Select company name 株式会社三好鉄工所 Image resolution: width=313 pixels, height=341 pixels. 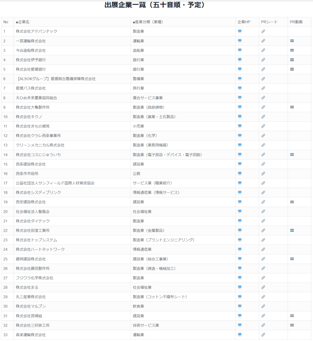point(33,325)
